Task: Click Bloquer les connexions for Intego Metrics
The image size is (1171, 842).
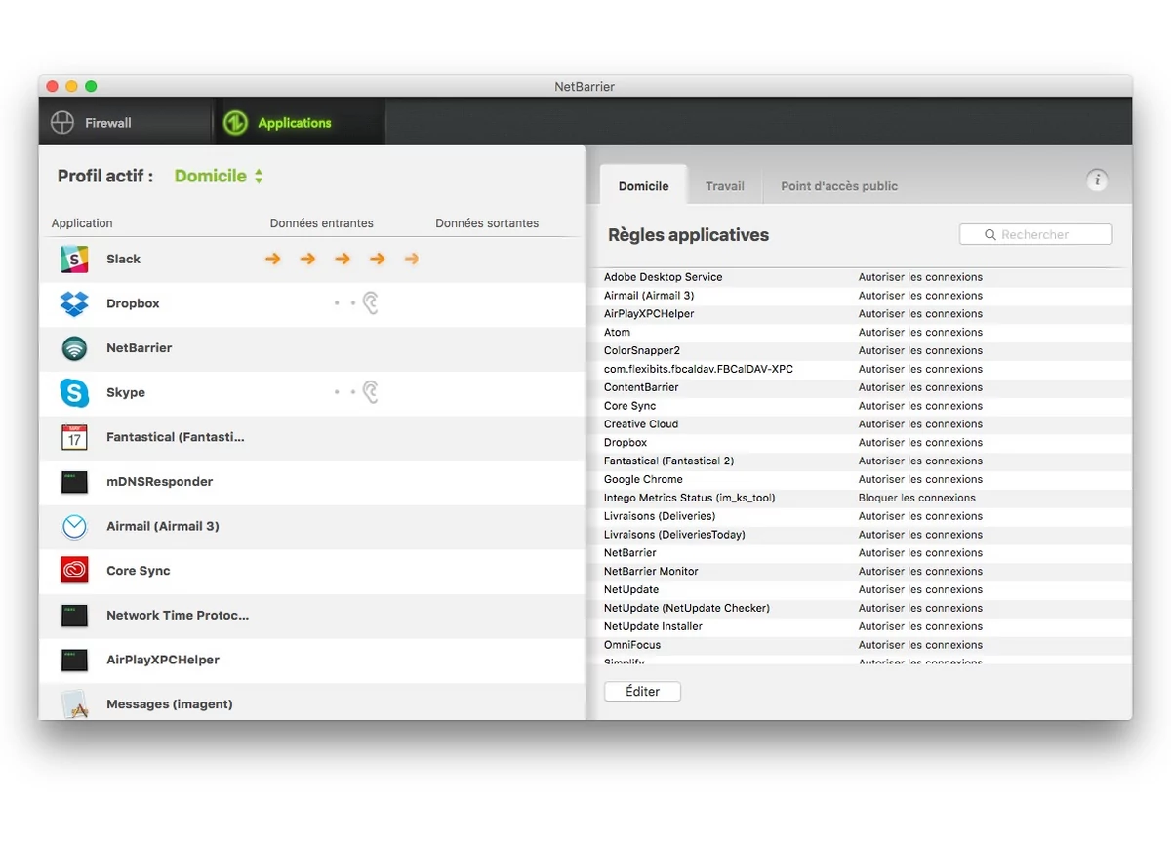Action: tap(917, 498)
